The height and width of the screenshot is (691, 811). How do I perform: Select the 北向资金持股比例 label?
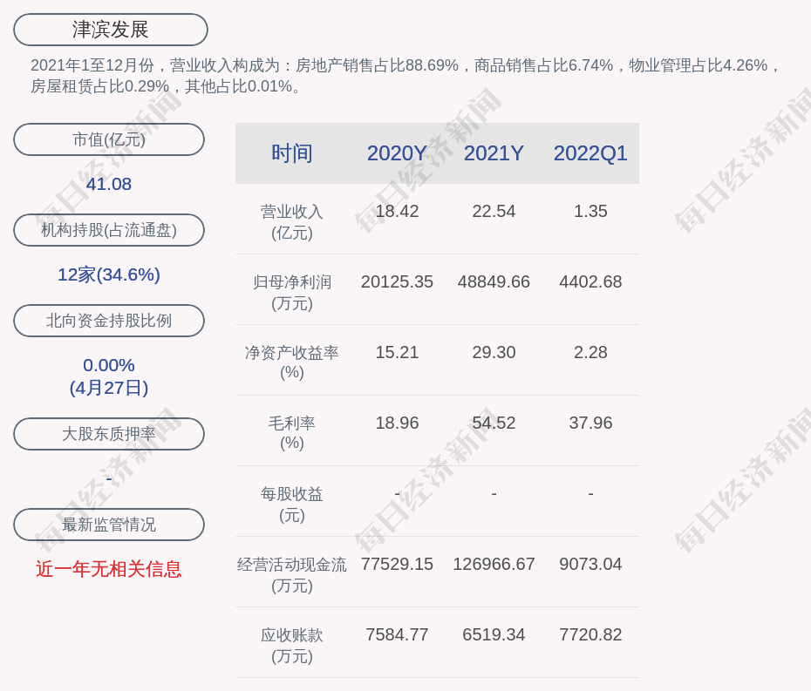[109, 321]
